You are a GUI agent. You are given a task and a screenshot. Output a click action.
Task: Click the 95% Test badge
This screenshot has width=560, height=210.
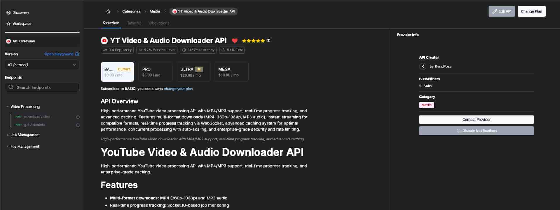[232, 50]
